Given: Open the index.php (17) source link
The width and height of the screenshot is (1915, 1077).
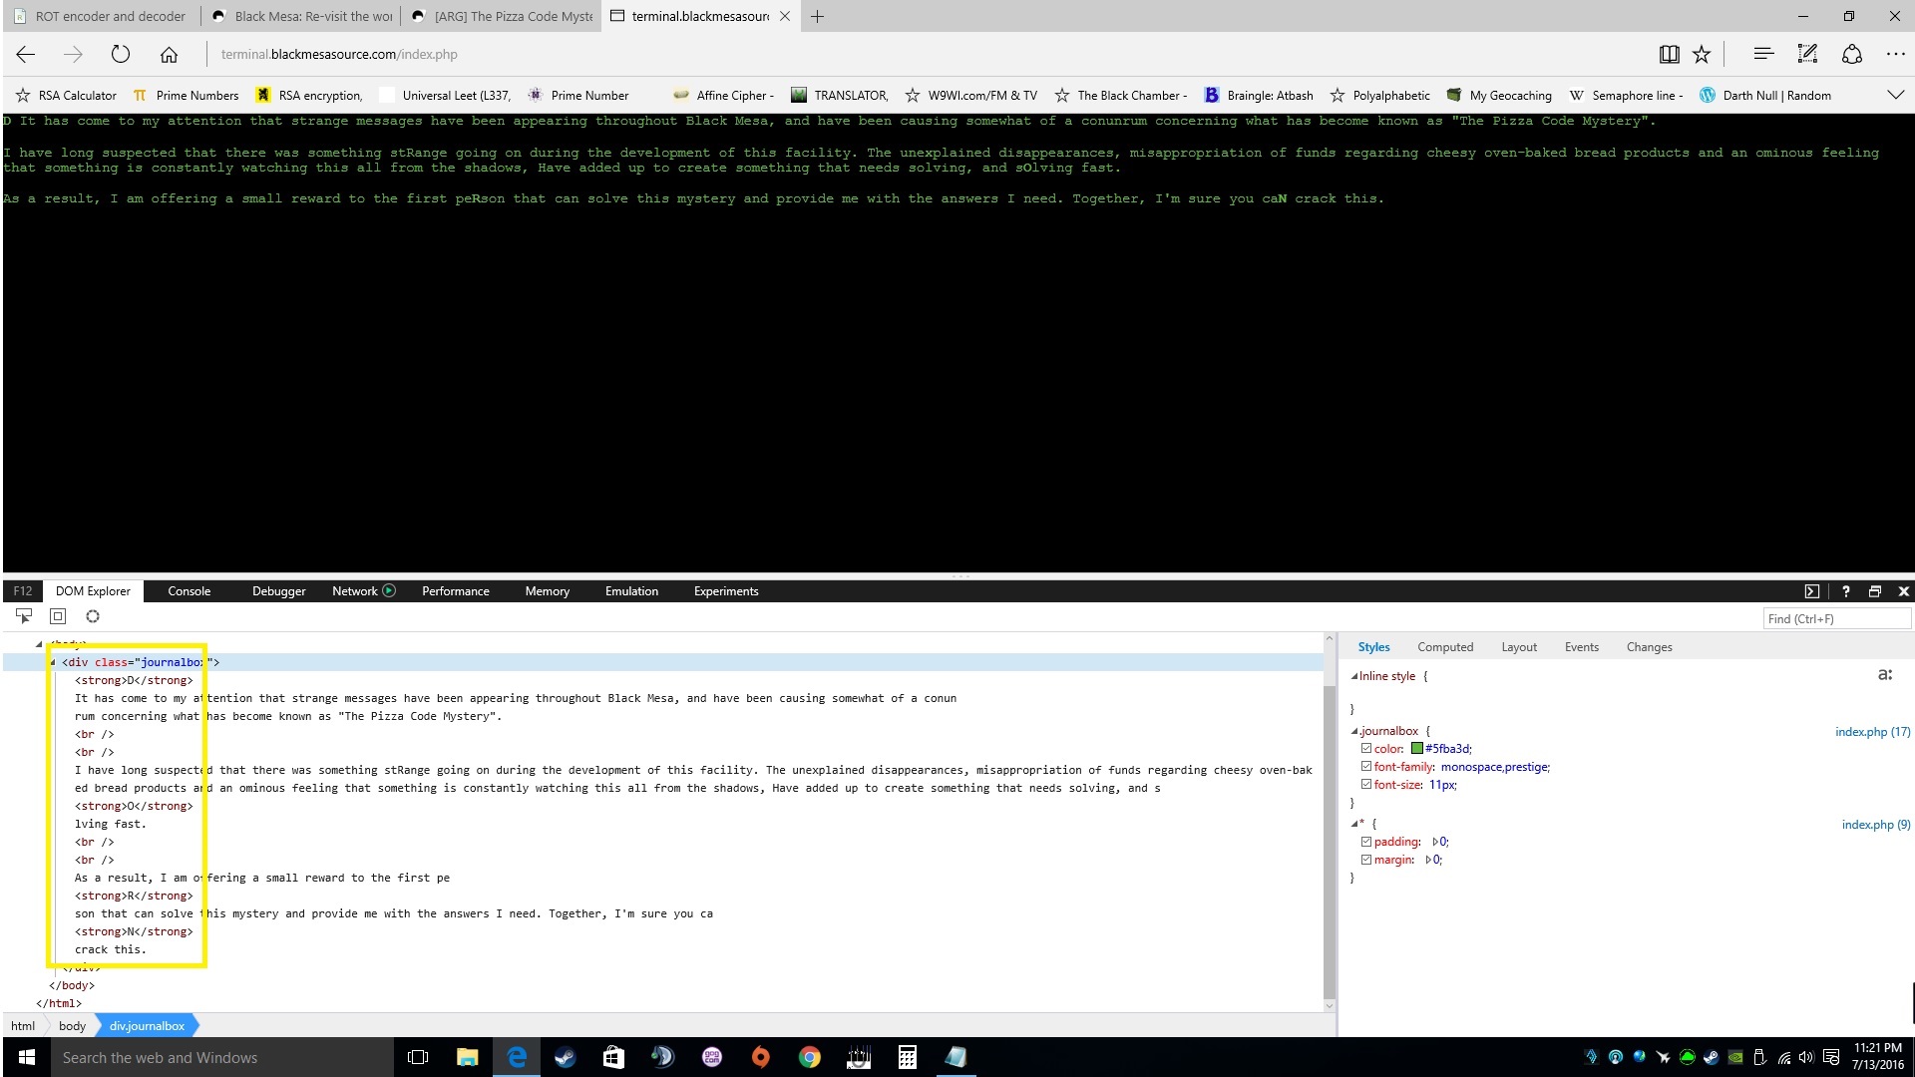Looking at the screenshot, I should [x=1872, y=732].
